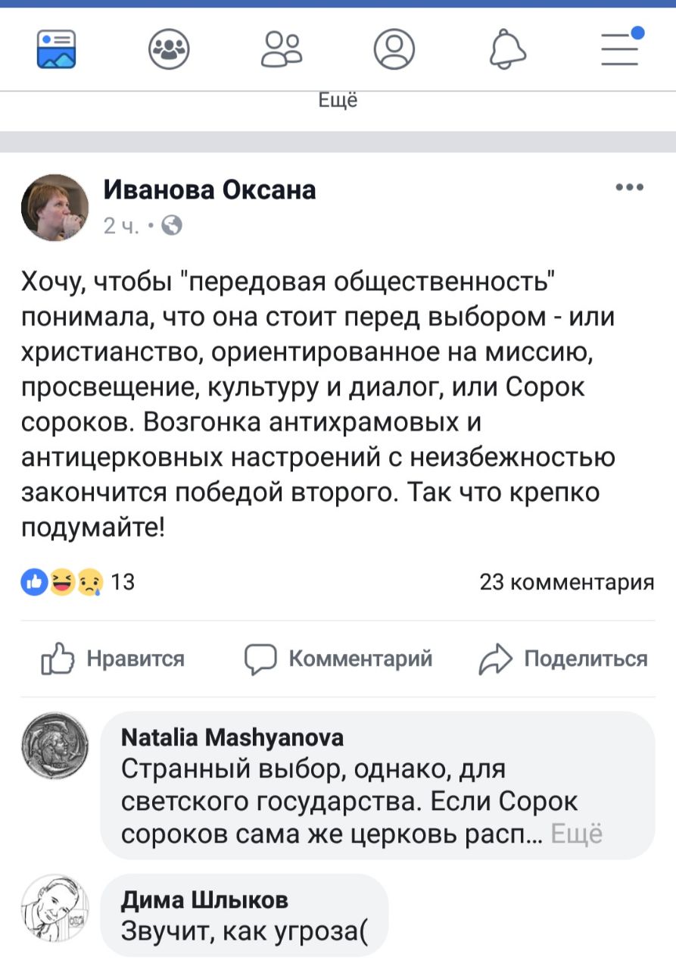The height and width of the screenshot is (970, 676).
Task: Open the News Feed tab icon
Action: 57,49
